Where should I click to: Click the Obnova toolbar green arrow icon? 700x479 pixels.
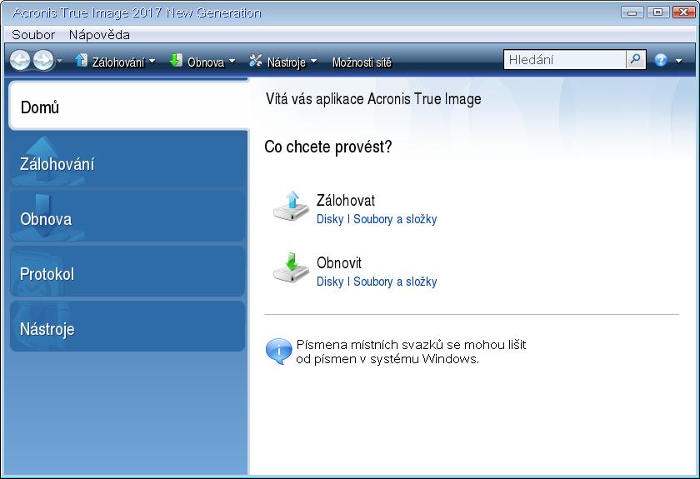pyautogui.click(x=176, y=60)
